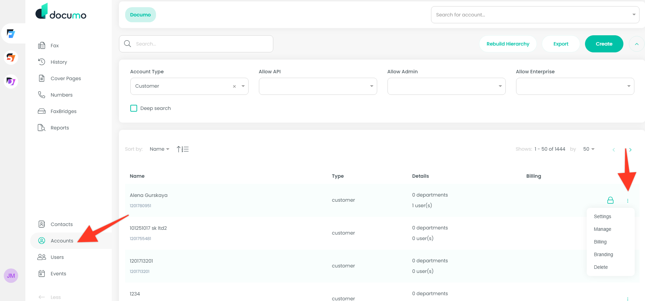Image resolution: width=645 pixels, height=301 pixels.
Task: Click the Documo breadcrumb pill
Action: (141, 15)
